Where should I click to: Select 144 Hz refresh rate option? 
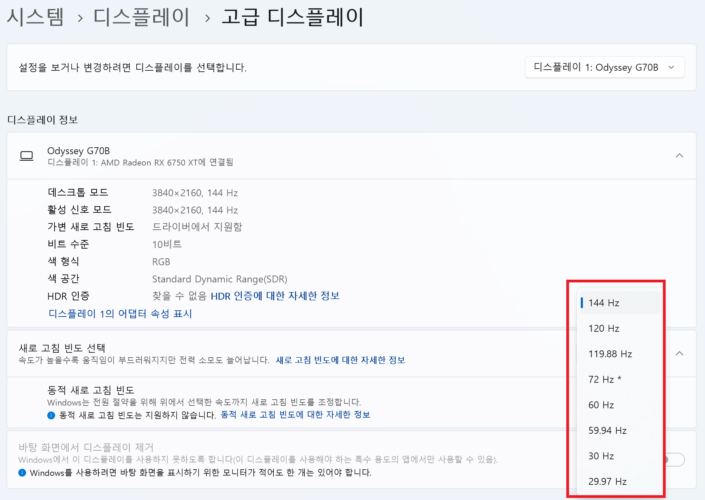[620, 303]
